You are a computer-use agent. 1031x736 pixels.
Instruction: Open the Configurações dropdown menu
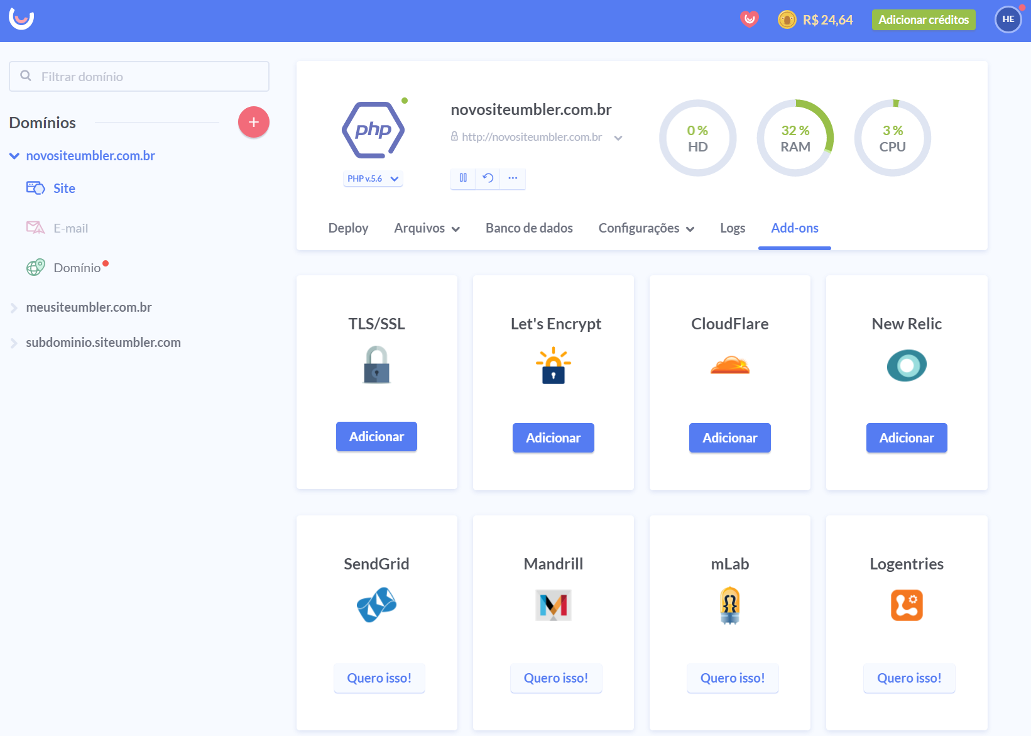coord(646,228)
